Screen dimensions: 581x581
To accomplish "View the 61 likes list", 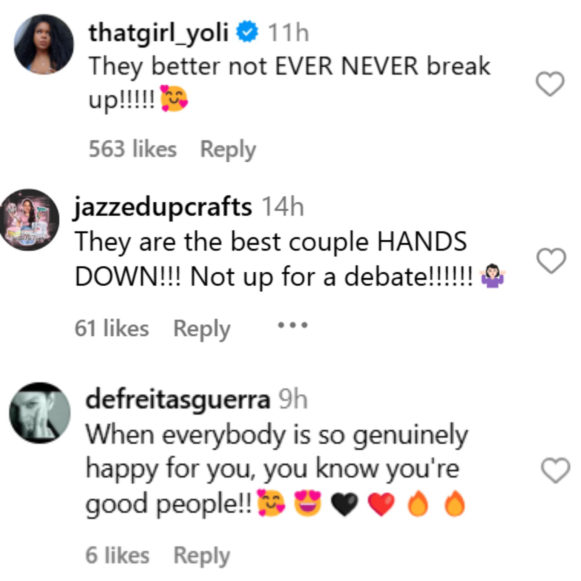I will pyautogui.click(x=112, y=328).
